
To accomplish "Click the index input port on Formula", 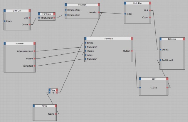I will (85, 55).
